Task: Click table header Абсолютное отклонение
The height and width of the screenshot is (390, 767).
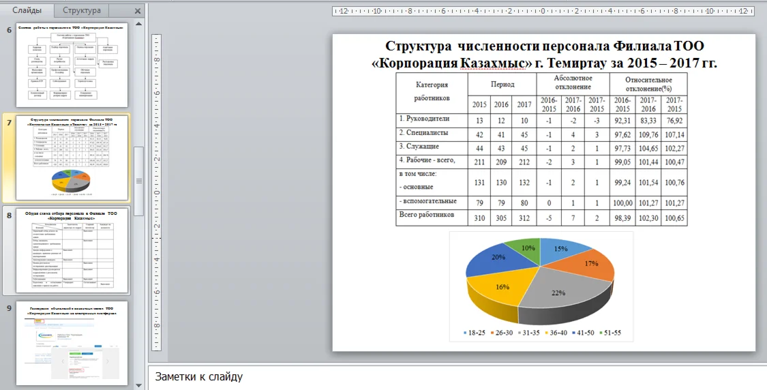Action: click(x=573, y=82)
